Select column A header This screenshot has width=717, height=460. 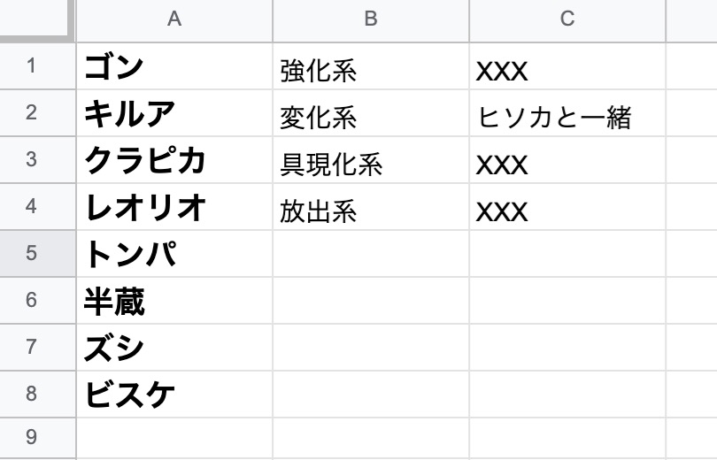(174, 21)
